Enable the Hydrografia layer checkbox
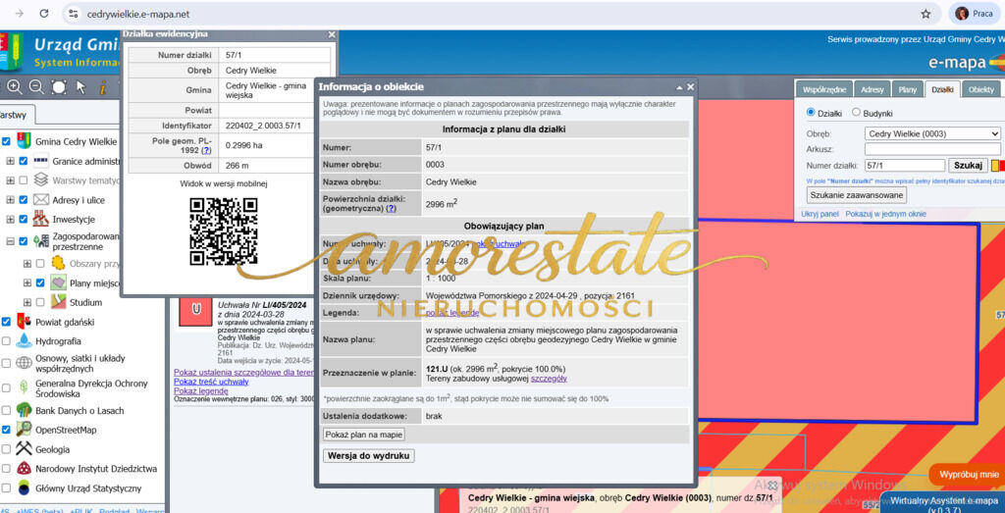 point(8,341)
